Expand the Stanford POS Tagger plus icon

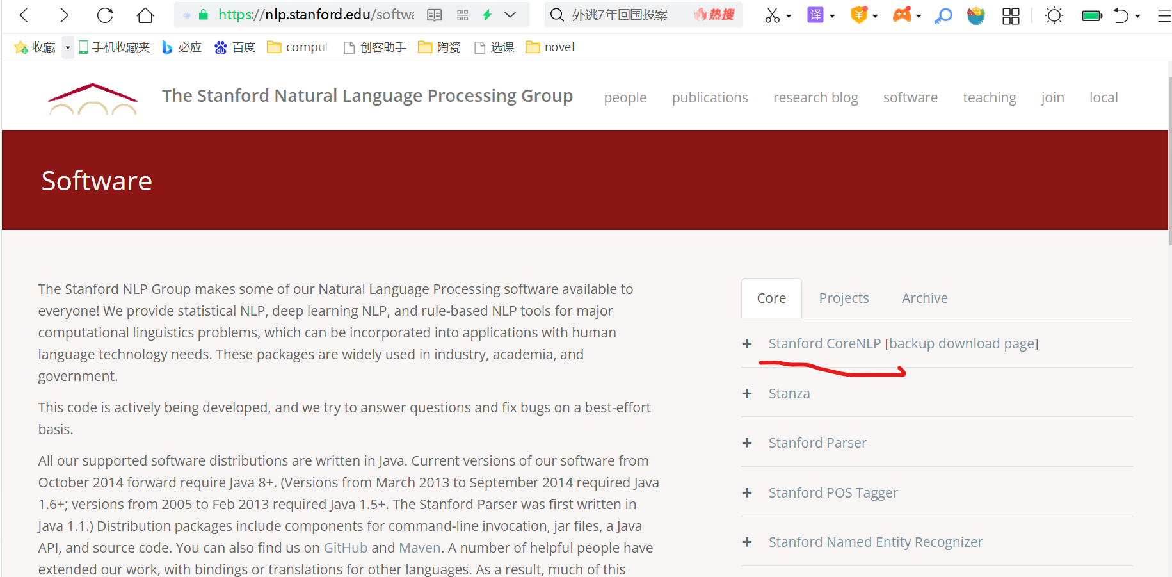coord(747,492)
